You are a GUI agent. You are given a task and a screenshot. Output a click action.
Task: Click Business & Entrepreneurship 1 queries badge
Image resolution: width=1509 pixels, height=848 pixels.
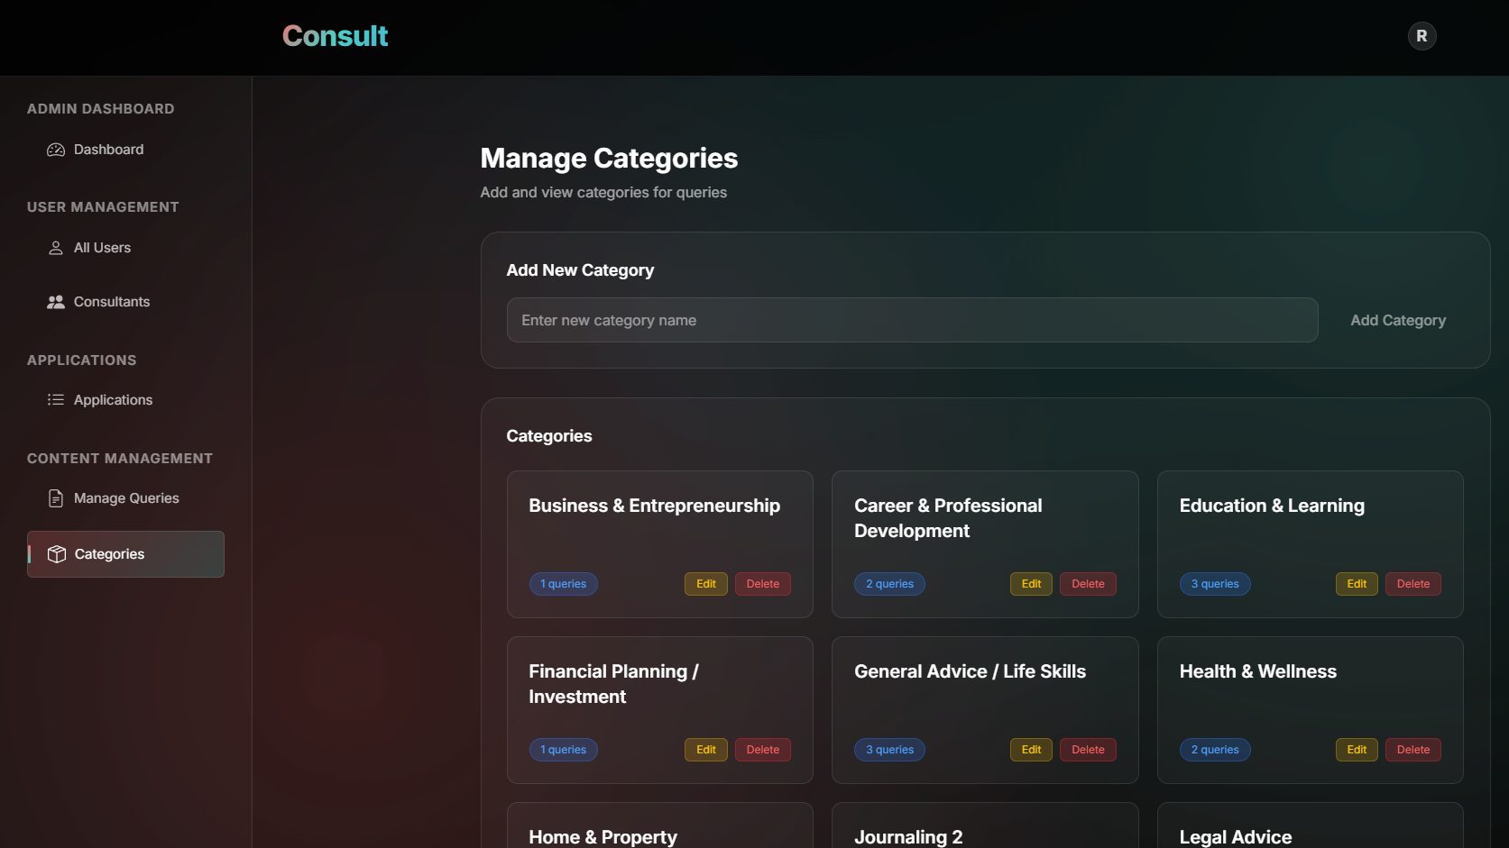pos(564,584)
